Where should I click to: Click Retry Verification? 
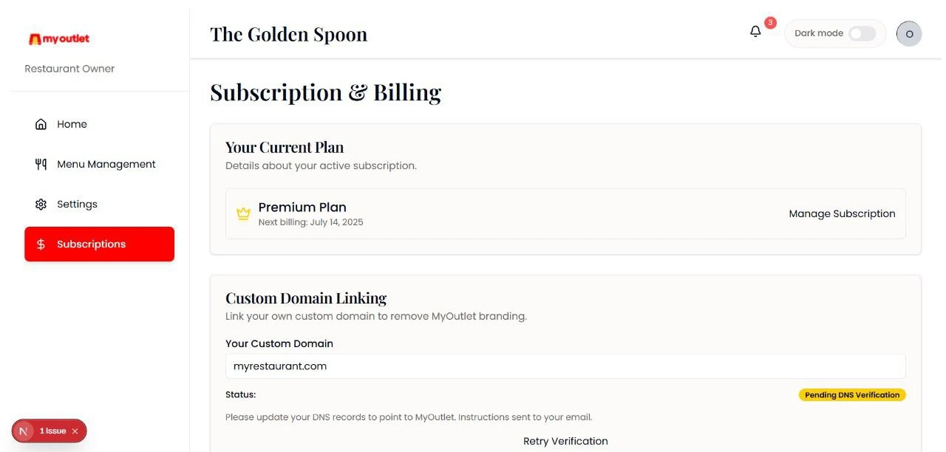tap(565, 441)
